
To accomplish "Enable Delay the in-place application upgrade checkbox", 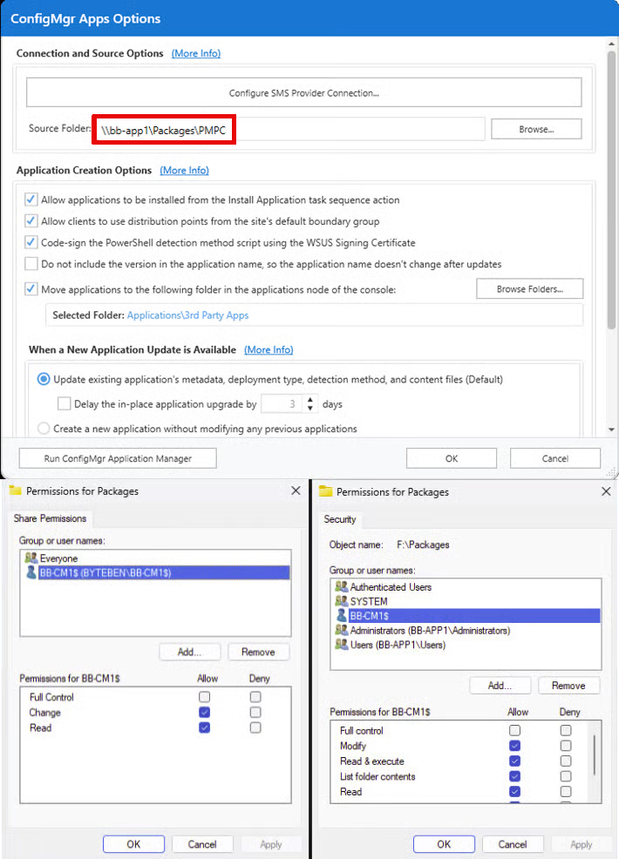I will 65,403.
